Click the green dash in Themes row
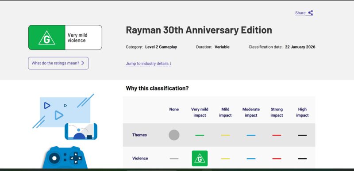The height and width of the screenshot is (171, 354). point(200,135)
